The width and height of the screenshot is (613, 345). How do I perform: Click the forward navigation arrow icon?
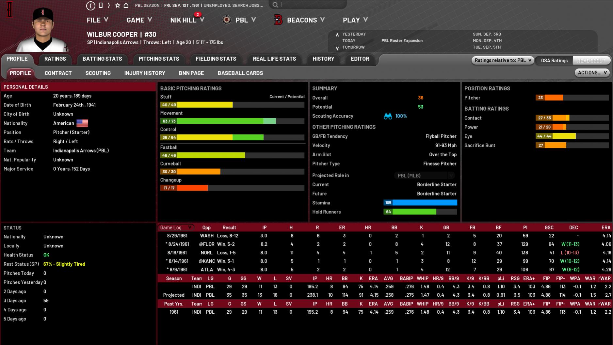click(109, 6)
